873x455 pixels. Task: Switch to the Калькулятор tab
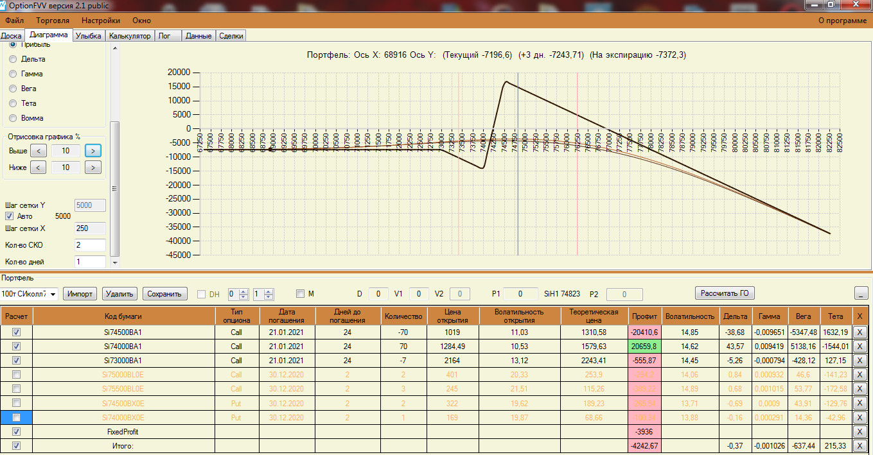pos(129,36)
